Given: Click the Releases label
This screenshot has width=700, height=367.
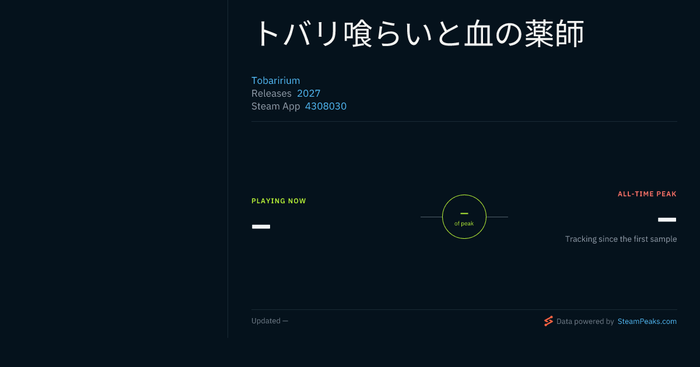Looking at the screenshot, I should click(x=271, y=93).
